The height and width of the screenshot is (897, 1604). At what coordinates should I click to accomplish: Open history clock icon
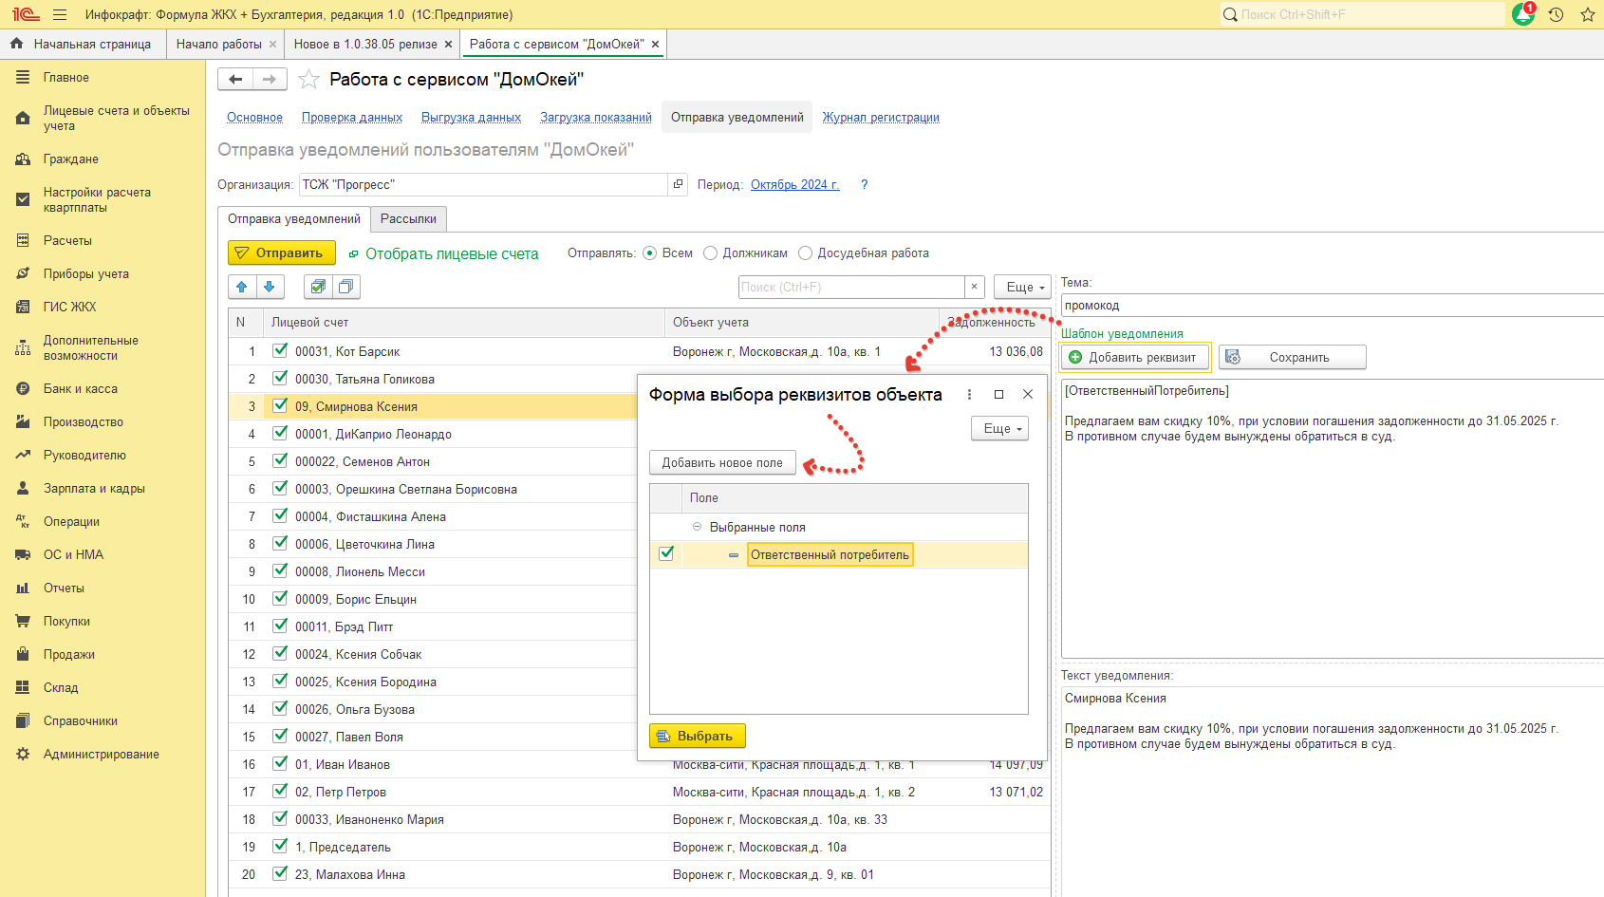click(x=1556, y=14)
